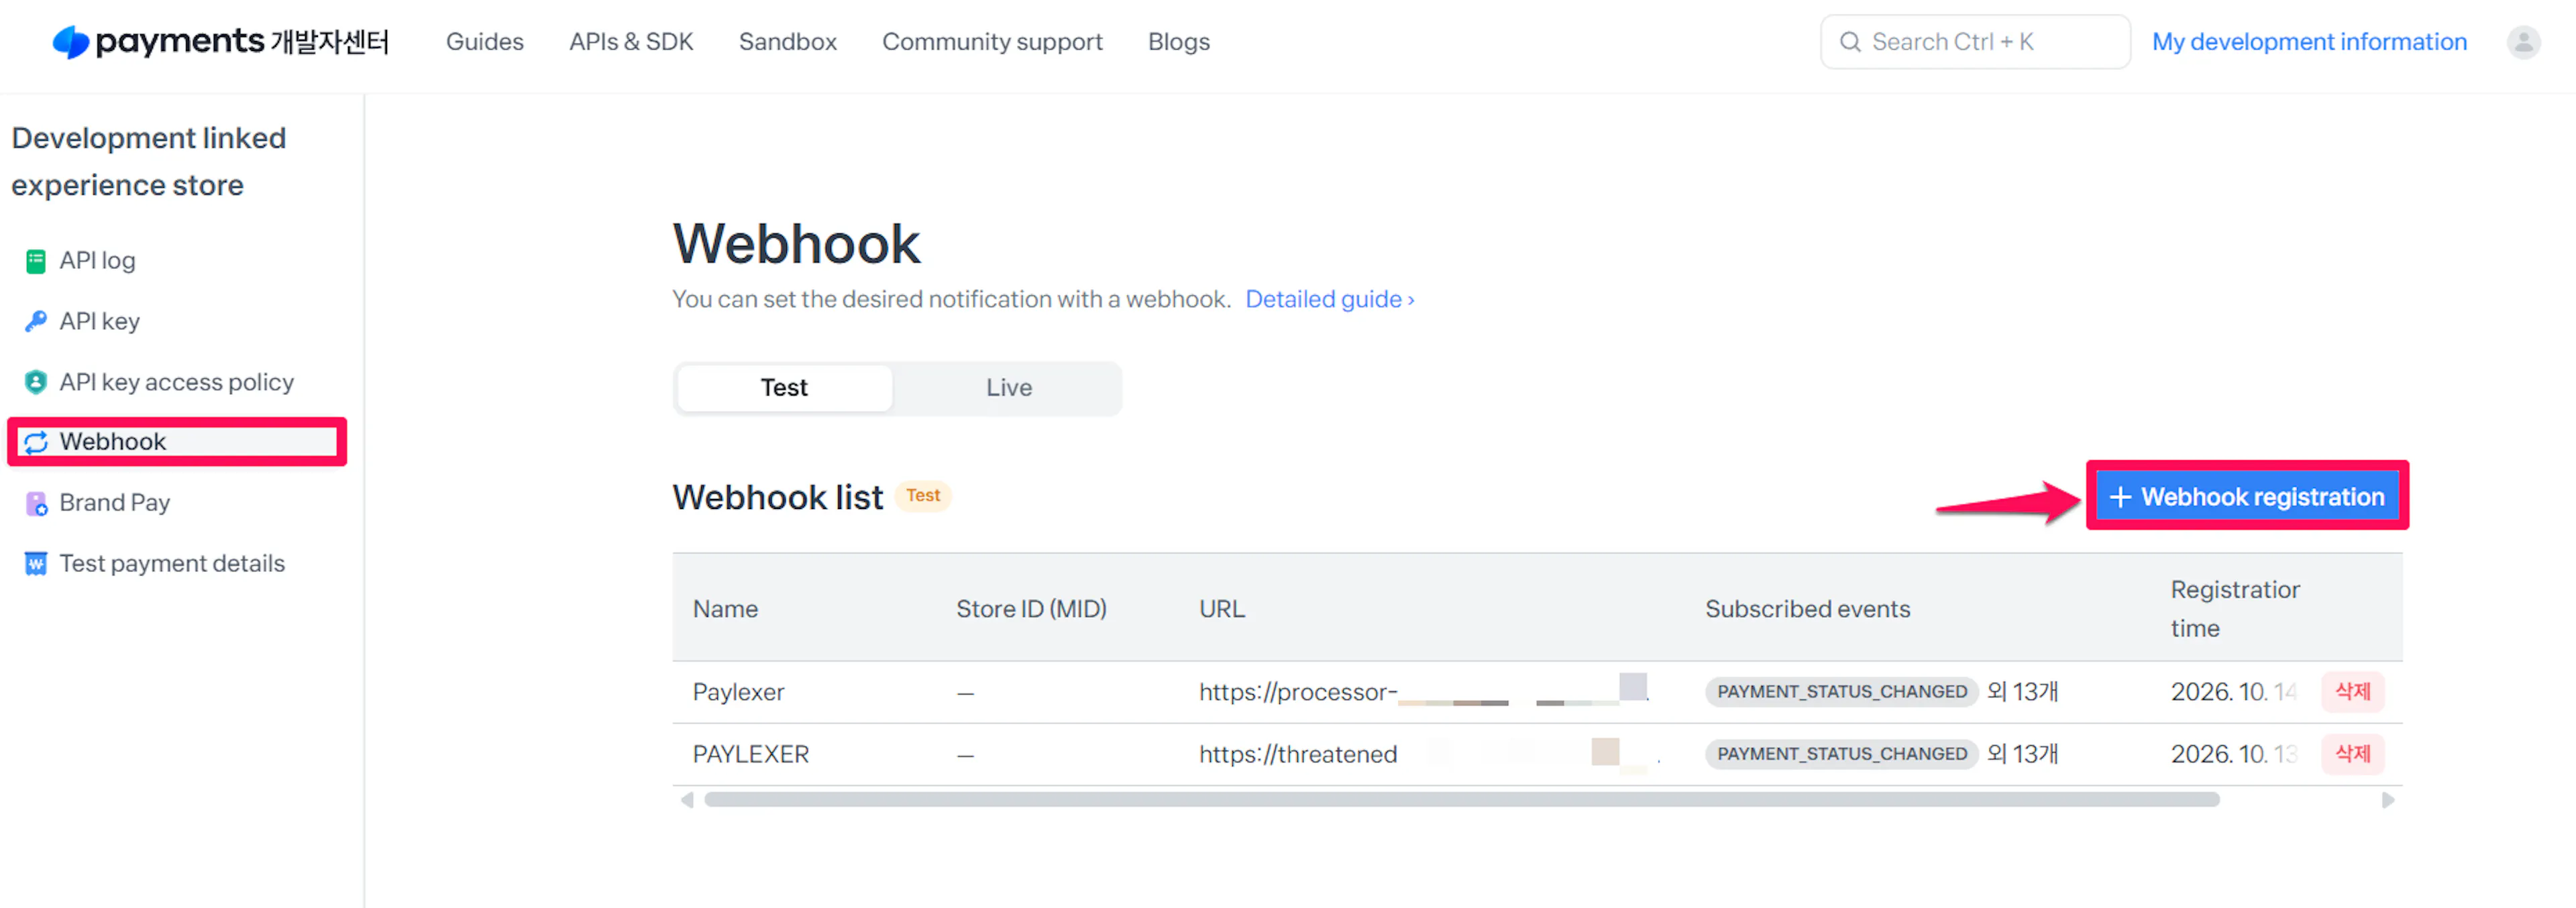This screenshot has height=908, width=2576.
Task: Open Blogs in top navigation
Action: 1179,42
